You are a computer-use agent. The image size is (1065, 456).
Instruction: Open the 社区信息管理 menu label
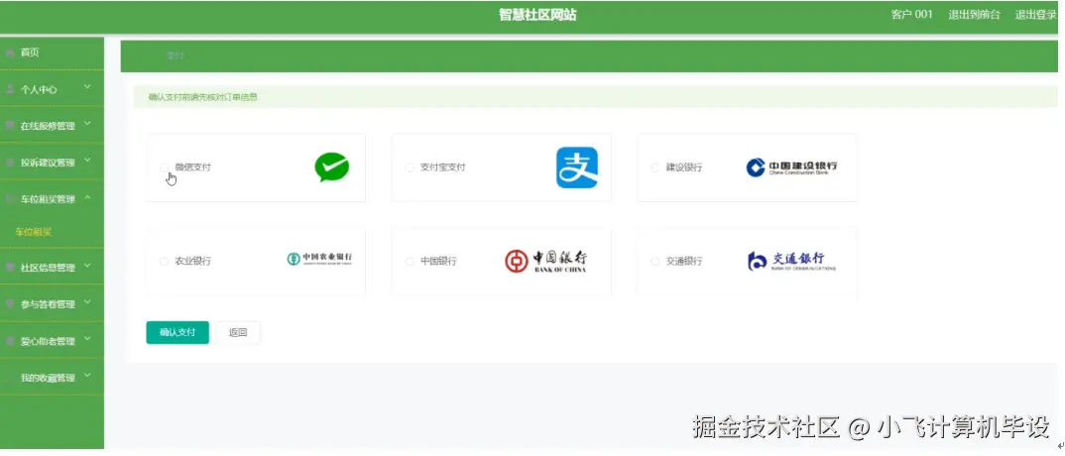click(x=48, y=268)
